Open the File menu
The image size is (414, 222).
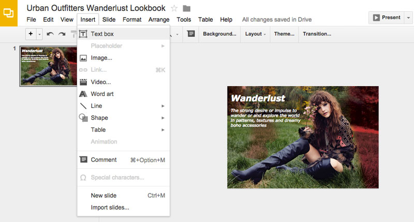[31, 20]
